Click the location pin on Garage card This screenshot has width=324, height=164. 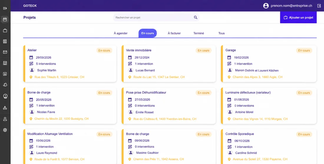(x=229, y=77)
